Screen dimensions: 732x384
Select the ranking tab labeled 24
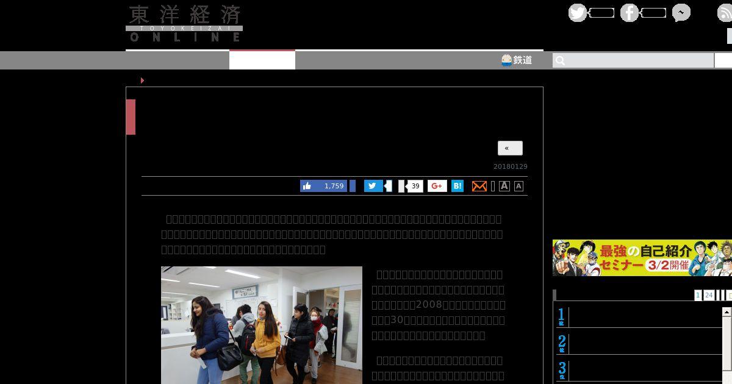tap(709, 295)
